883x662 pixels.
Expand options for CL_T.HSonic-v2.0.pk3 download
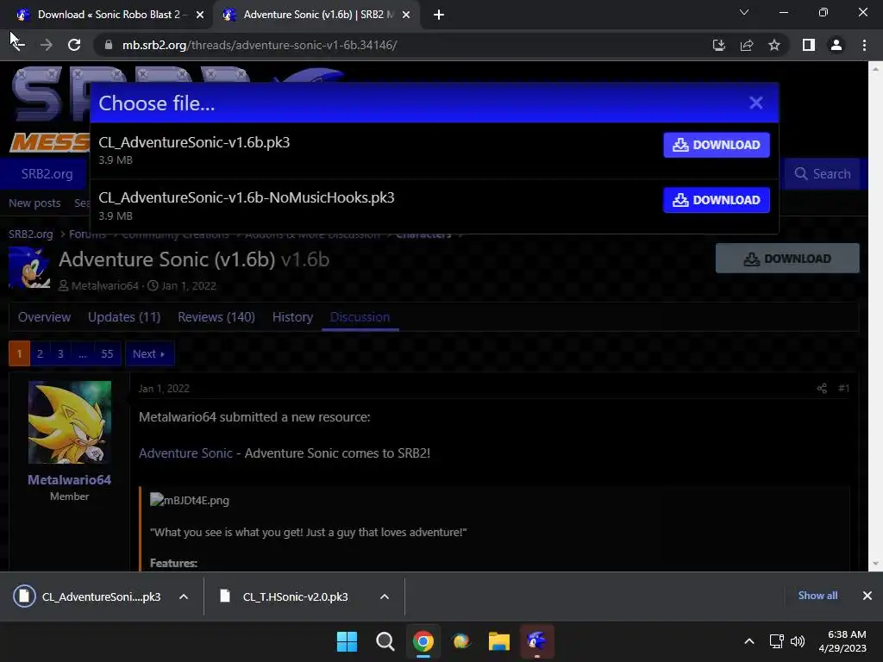pos(385,596)
